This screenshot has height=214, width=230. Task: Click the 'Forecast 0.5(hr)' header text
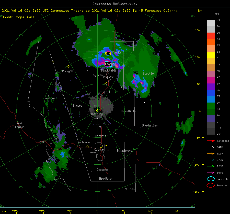coord(161,11)
